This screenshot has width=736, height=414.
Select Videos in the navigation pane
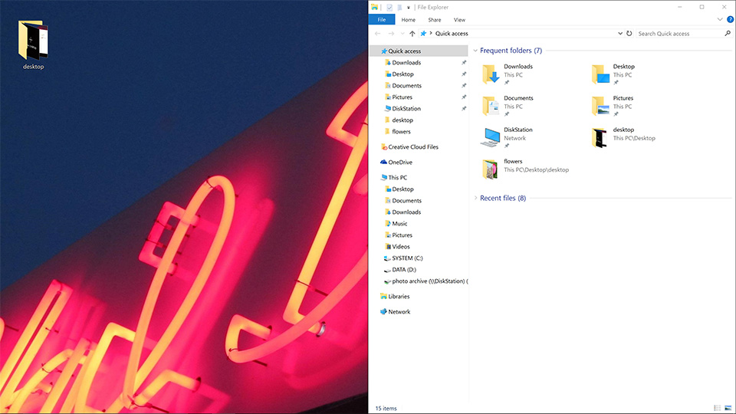click(401, 246)
